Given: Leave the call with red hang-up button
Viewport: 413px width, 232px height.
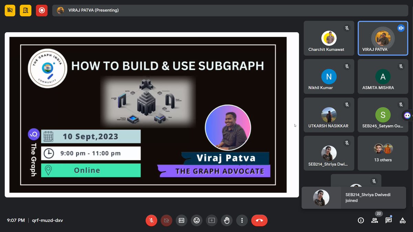Looking at the screenshot, I should coord(260,220).
